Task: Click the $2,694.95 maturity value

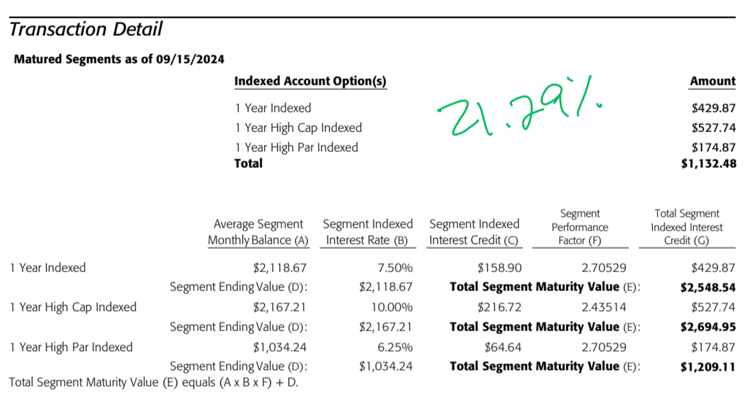Action: [708, 328]
